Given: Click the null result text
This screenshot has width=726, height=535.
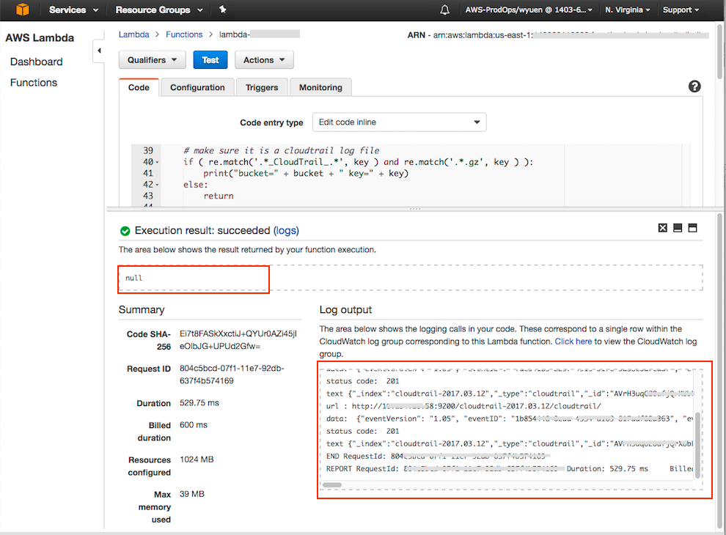Looking at the screenshot, I should coord(133,278).
